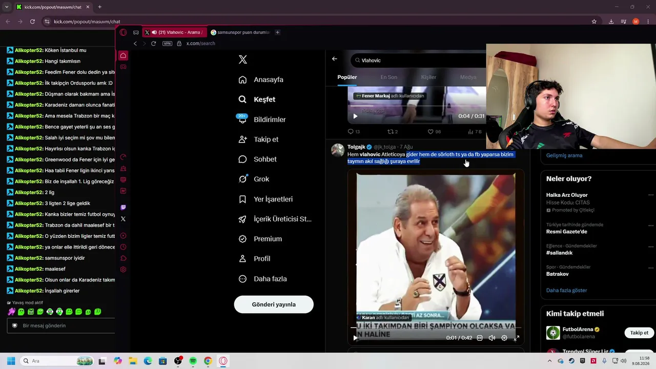Viewport: 656px width, 369px height.
Task: Reload the x.com page in Opera
Action: point(153,44)
